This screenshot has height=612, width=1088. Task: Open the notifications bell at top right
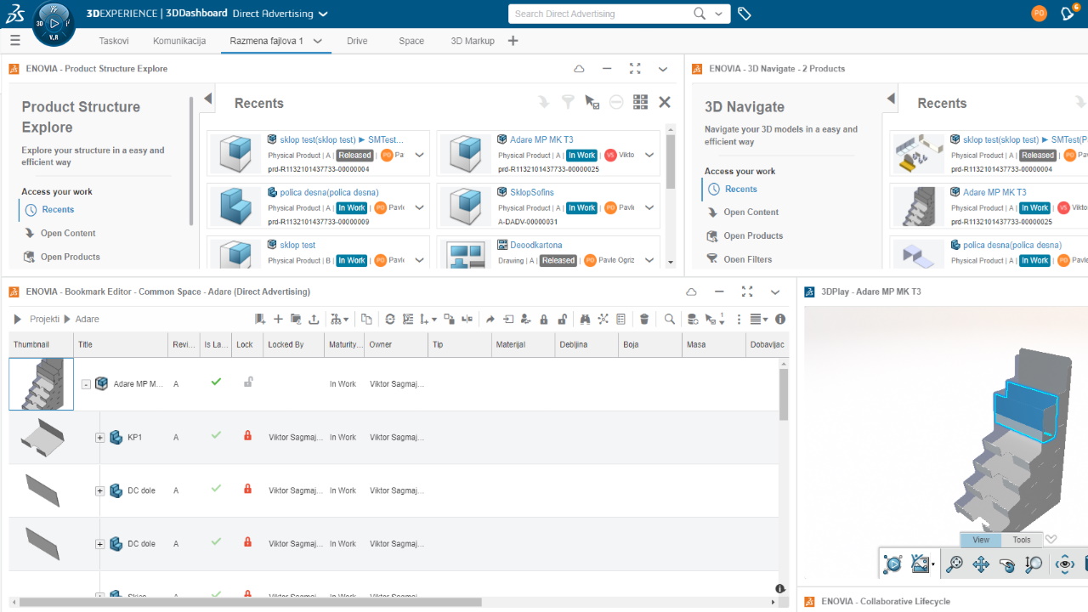(1068, 13)
